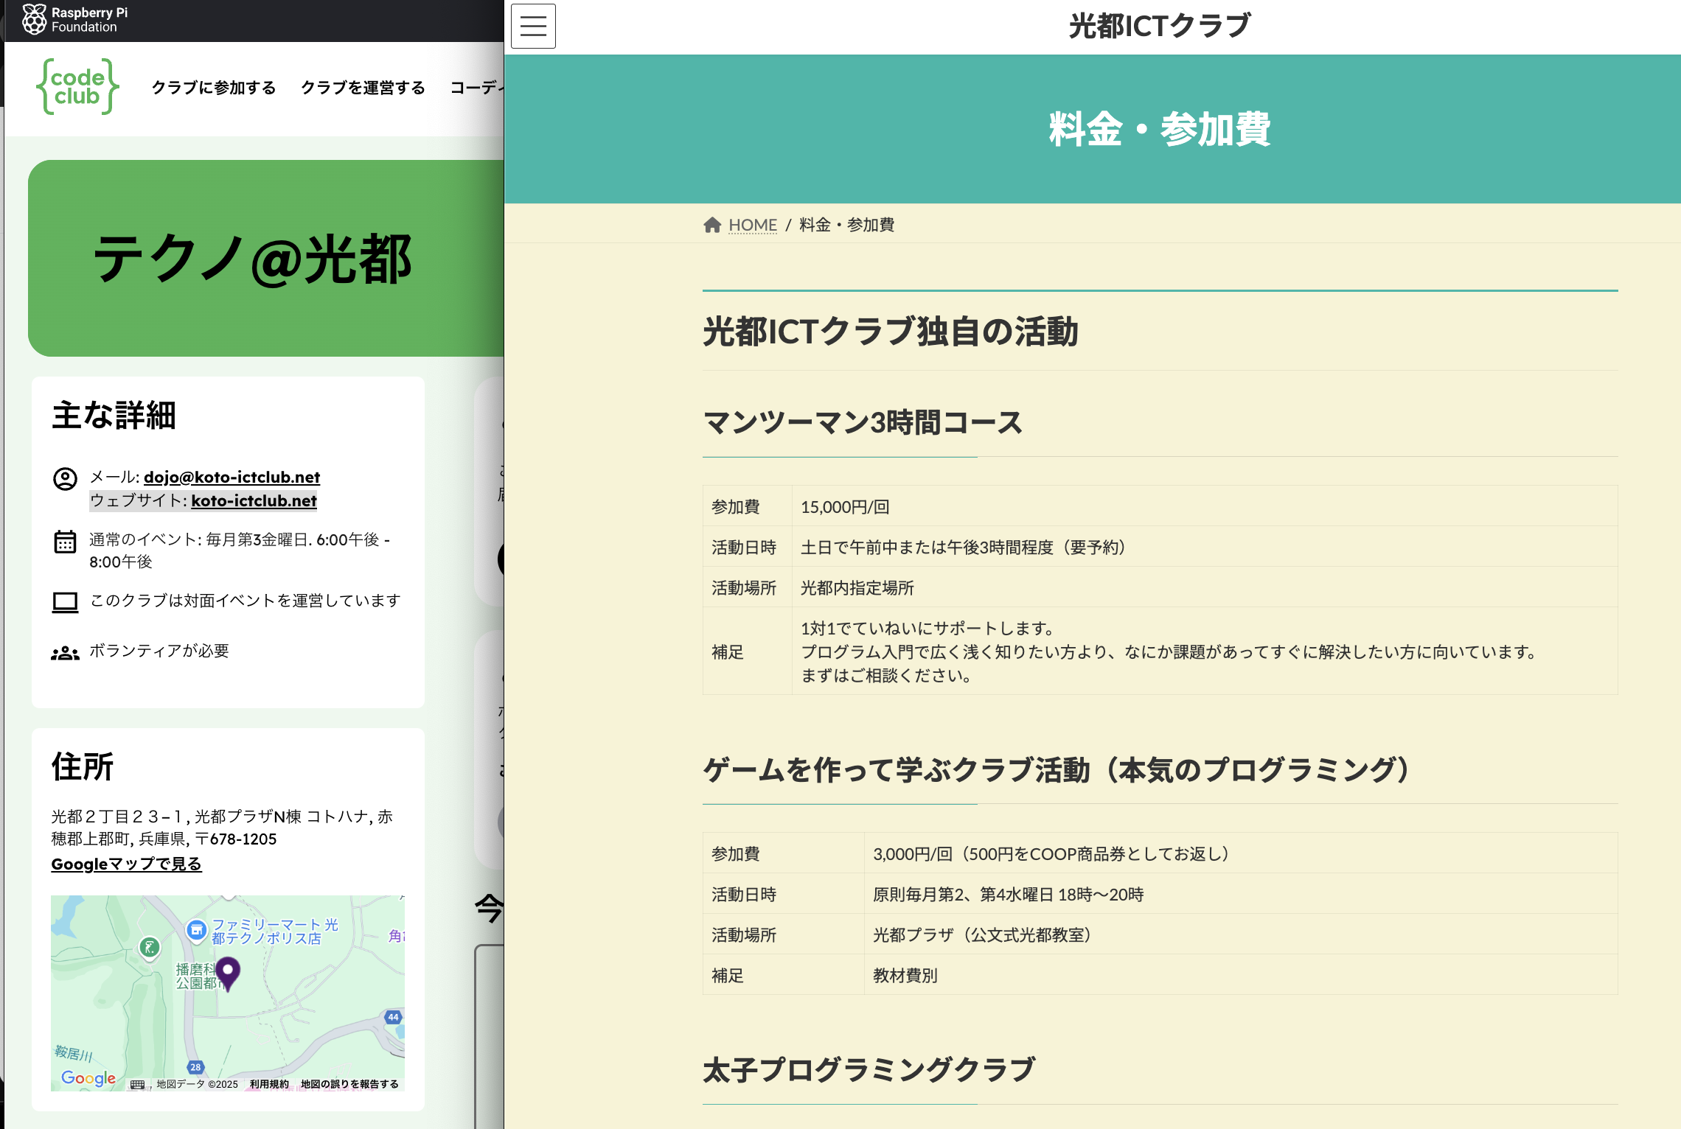Open クラブを運営する navigation menu
This screenshot has height=1129, width=1681.
(x=363, y=88)
